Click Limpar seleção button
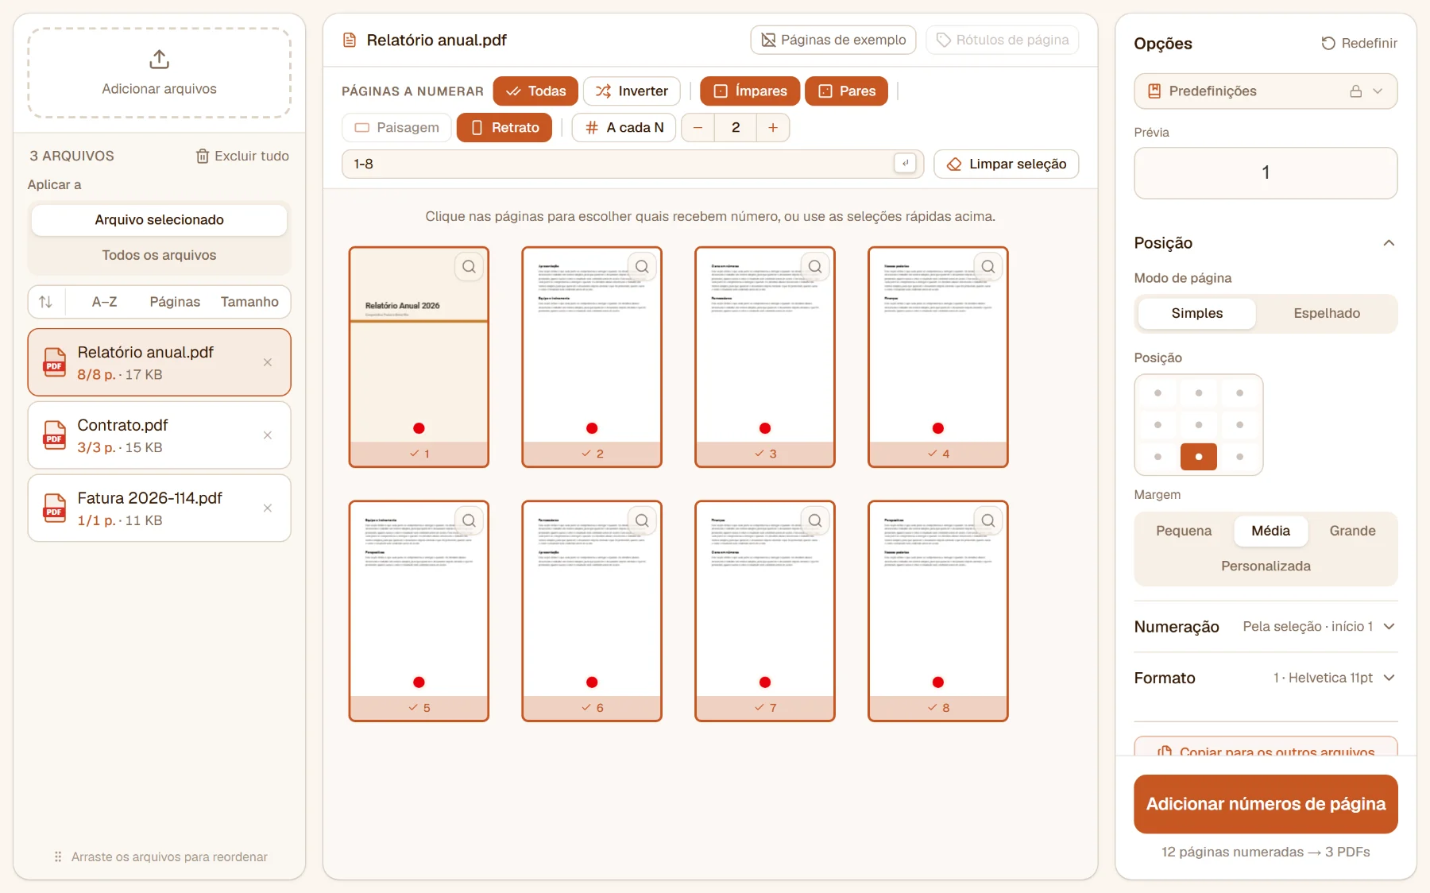 point(1006,164)
